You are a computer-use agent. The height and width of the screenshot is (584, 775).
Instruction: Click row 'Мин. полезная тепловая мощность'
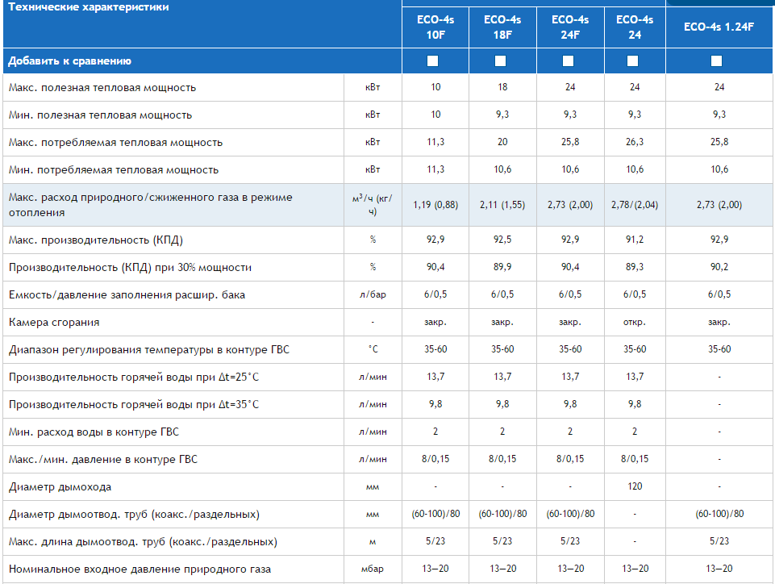[x=387, y=115]
